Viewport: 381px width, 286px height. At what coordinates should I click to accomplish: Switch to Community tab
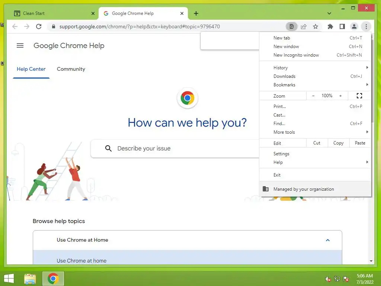tap(71, 69)
